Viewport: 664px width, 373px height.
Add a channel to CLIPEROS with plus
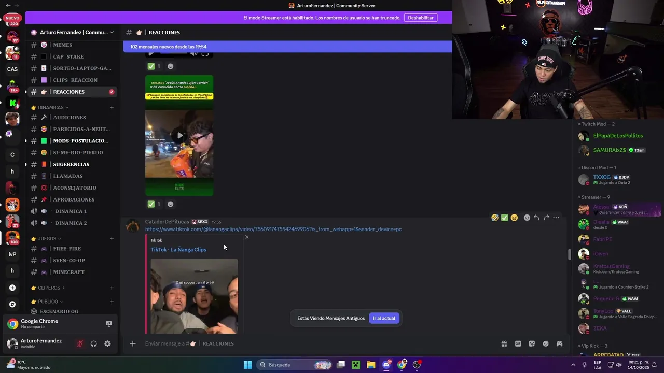coord(112,288)
